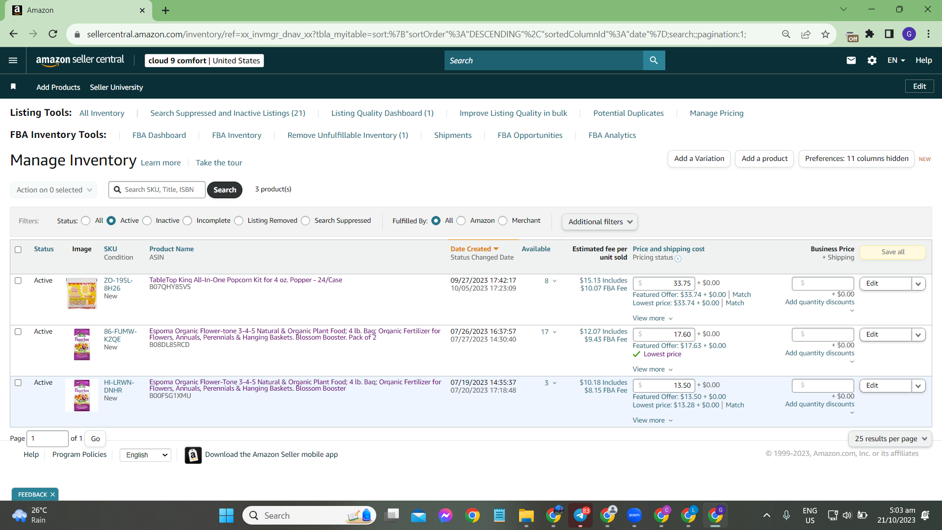Open Listing Quality Dashboard (1)
Image resolution: width=942 pixels, height=530 pixels.
[382, 113]
